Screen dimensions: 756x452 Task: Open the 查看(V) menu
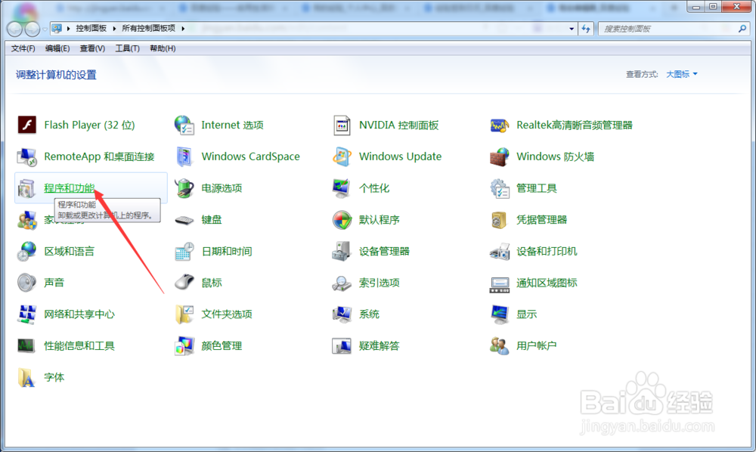92,48
